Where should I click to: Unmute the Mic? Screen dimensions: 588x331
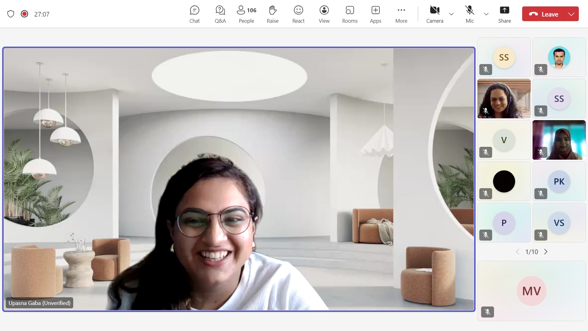coord(469,14)
